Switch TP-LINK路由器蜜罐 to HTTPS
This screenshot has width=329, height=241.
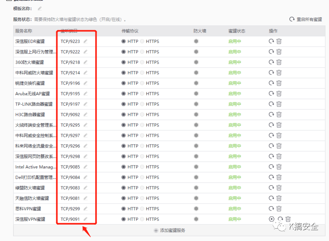(x=142, y=104)
